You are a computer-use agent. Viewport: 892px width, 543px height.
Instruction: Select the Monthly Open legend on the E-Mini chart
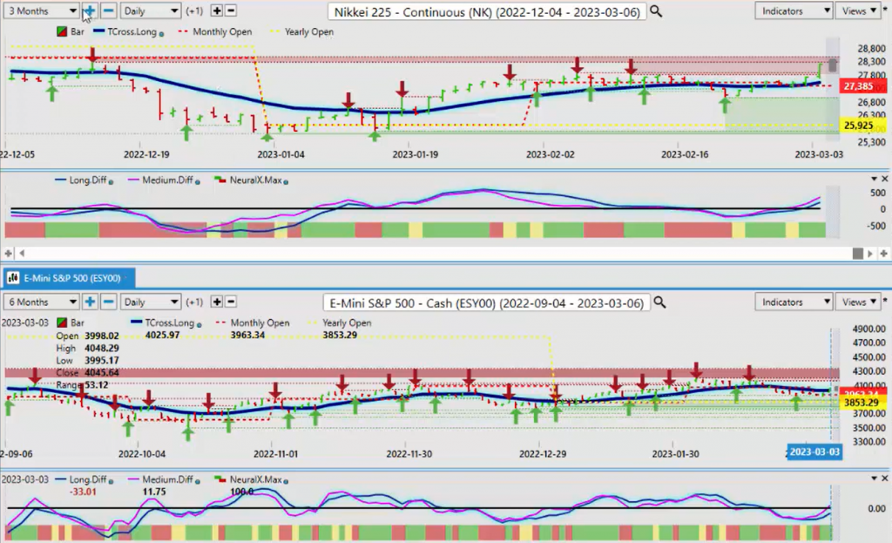click(x=253, y=322)
